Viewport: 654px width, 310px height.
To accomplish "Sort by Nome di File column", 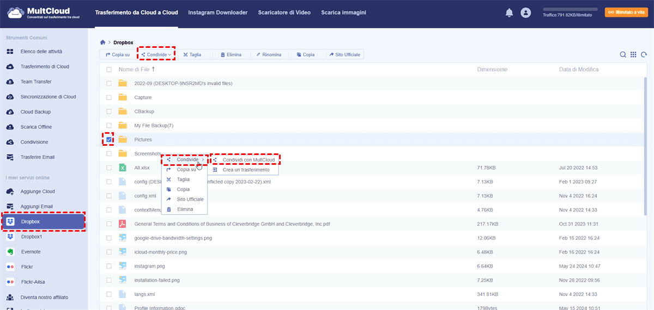I will [137, 70].
